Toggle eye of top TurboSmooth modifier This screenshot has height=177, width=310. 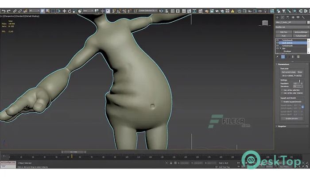pyautogui.click(x=277, y=40)
